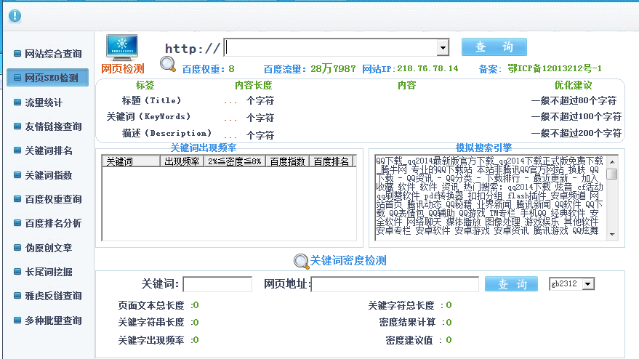Select 多种批量查询 in the sidebar

click(x=53, y=320)
